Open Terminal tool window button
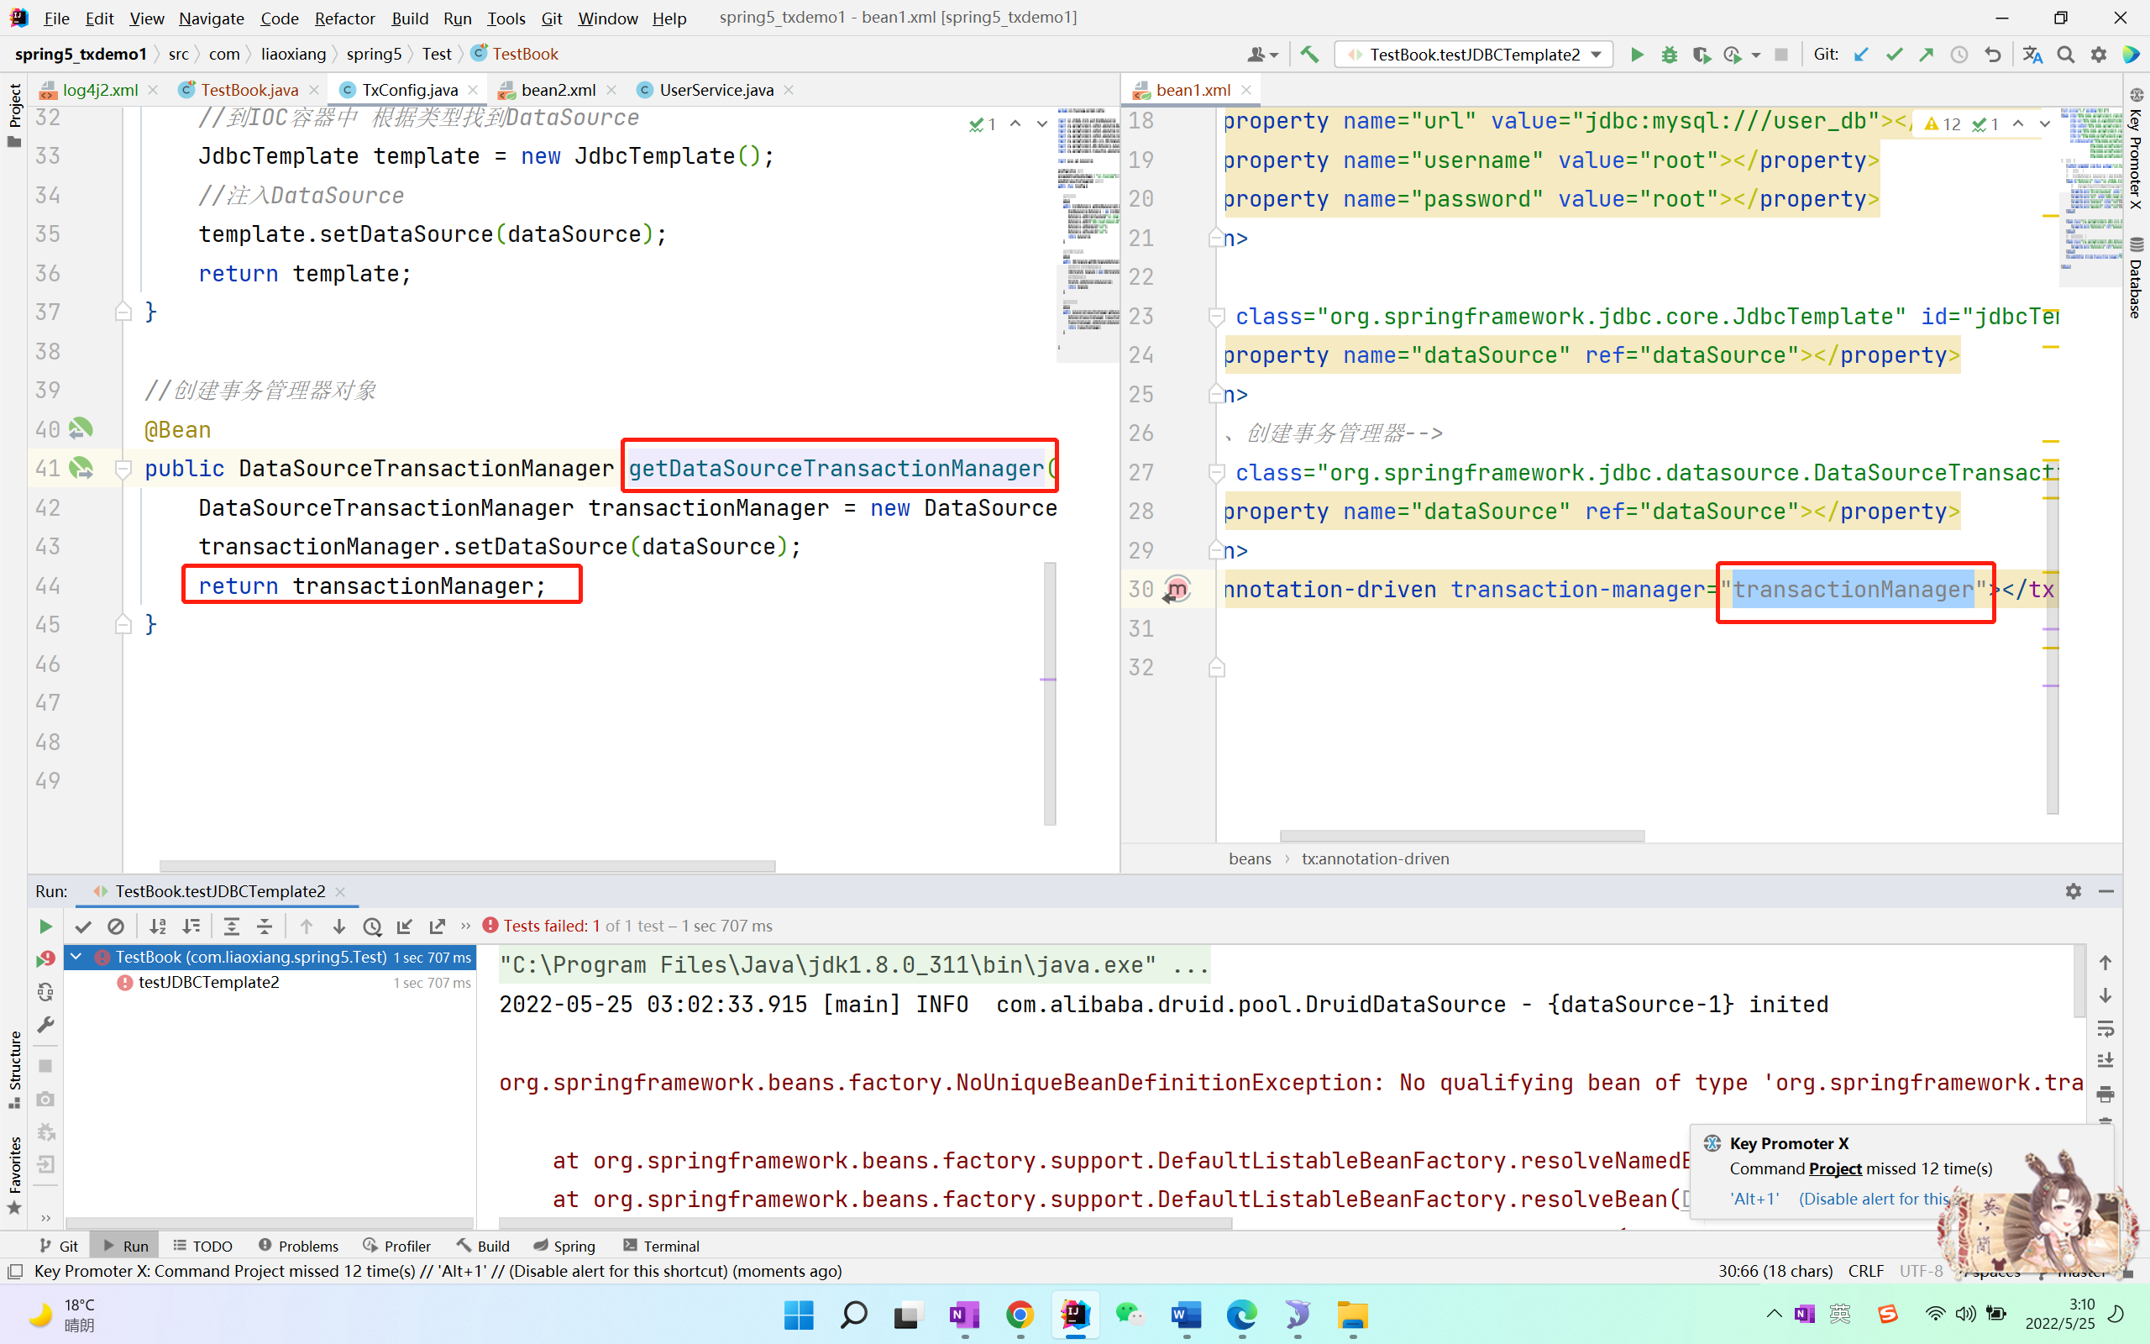The width and height of the screenshot is (2150, 1344). point(662,1246)
